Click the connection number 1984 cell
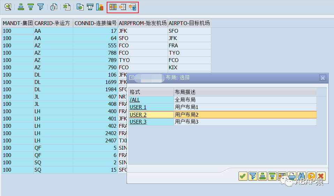Image resolution: width=334 pixels, height=196 pixels. (x=96, y=89)
